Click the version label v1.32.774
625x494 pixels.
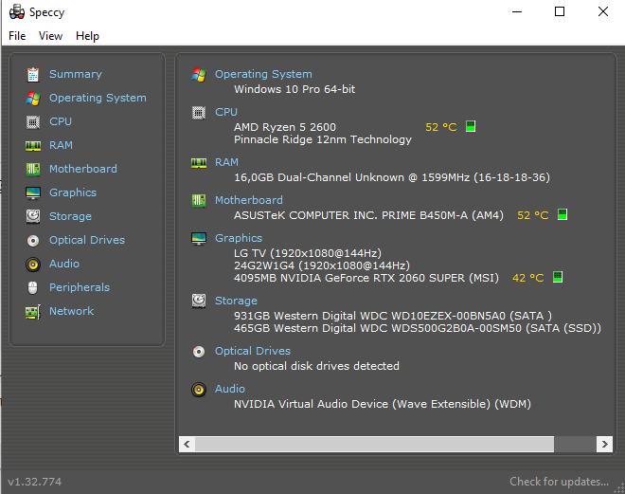pyautogui.click(x=35, y=482)
